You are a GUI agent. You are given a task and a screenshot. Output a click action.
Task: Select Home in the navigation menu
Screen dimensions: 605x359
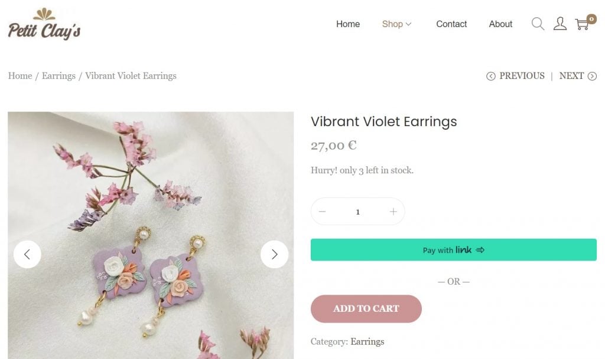click(347, 24)
